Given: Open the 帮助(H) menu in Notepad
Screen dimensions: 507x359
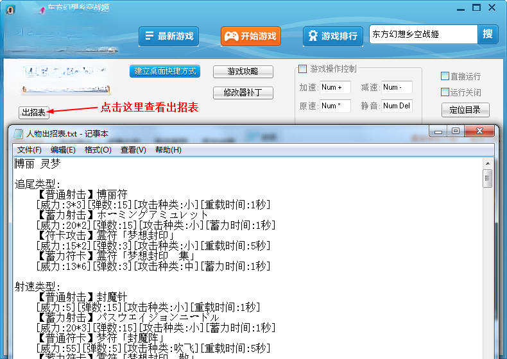Looking at the screenshot, I should [x=168, y=150].
